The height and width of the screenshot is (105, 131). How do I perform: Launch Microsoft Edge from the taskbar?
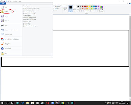coord(23,103)
